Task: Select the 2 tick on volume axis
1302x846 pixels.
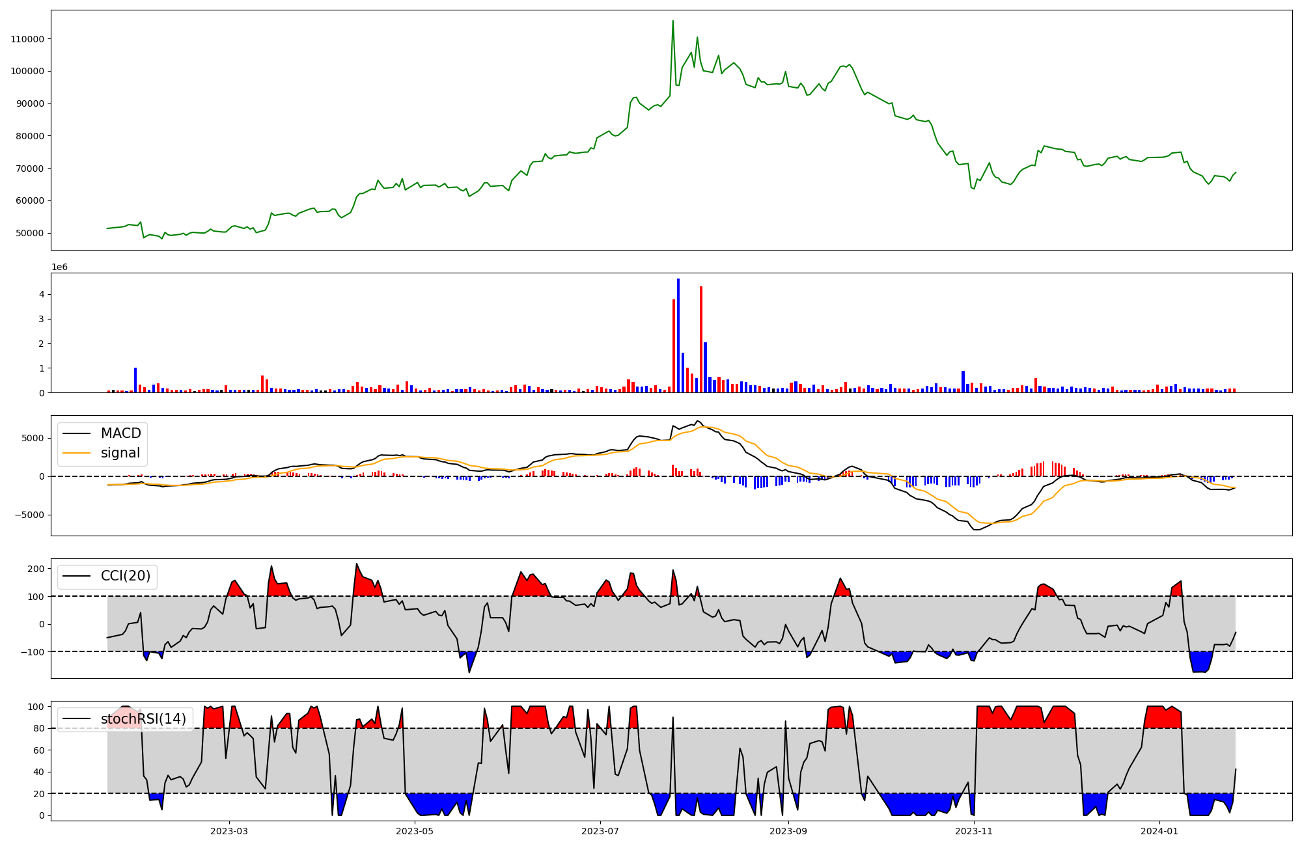Action: pyautogui.click(x=42, y=344)
